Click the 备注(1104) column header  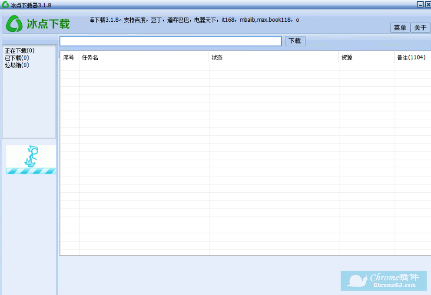pyautogui.click(x=413, y=58)
